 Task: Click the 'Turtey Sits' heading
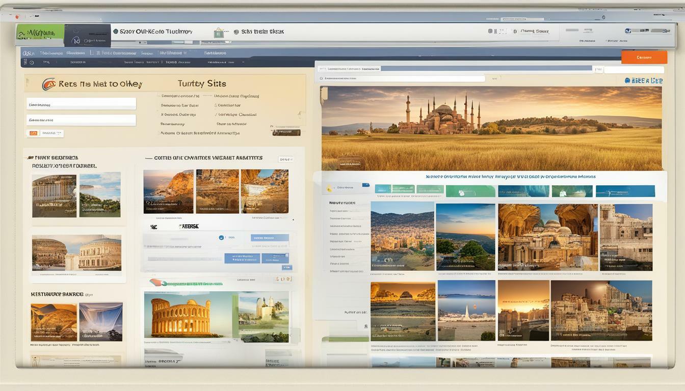(202, 83)
